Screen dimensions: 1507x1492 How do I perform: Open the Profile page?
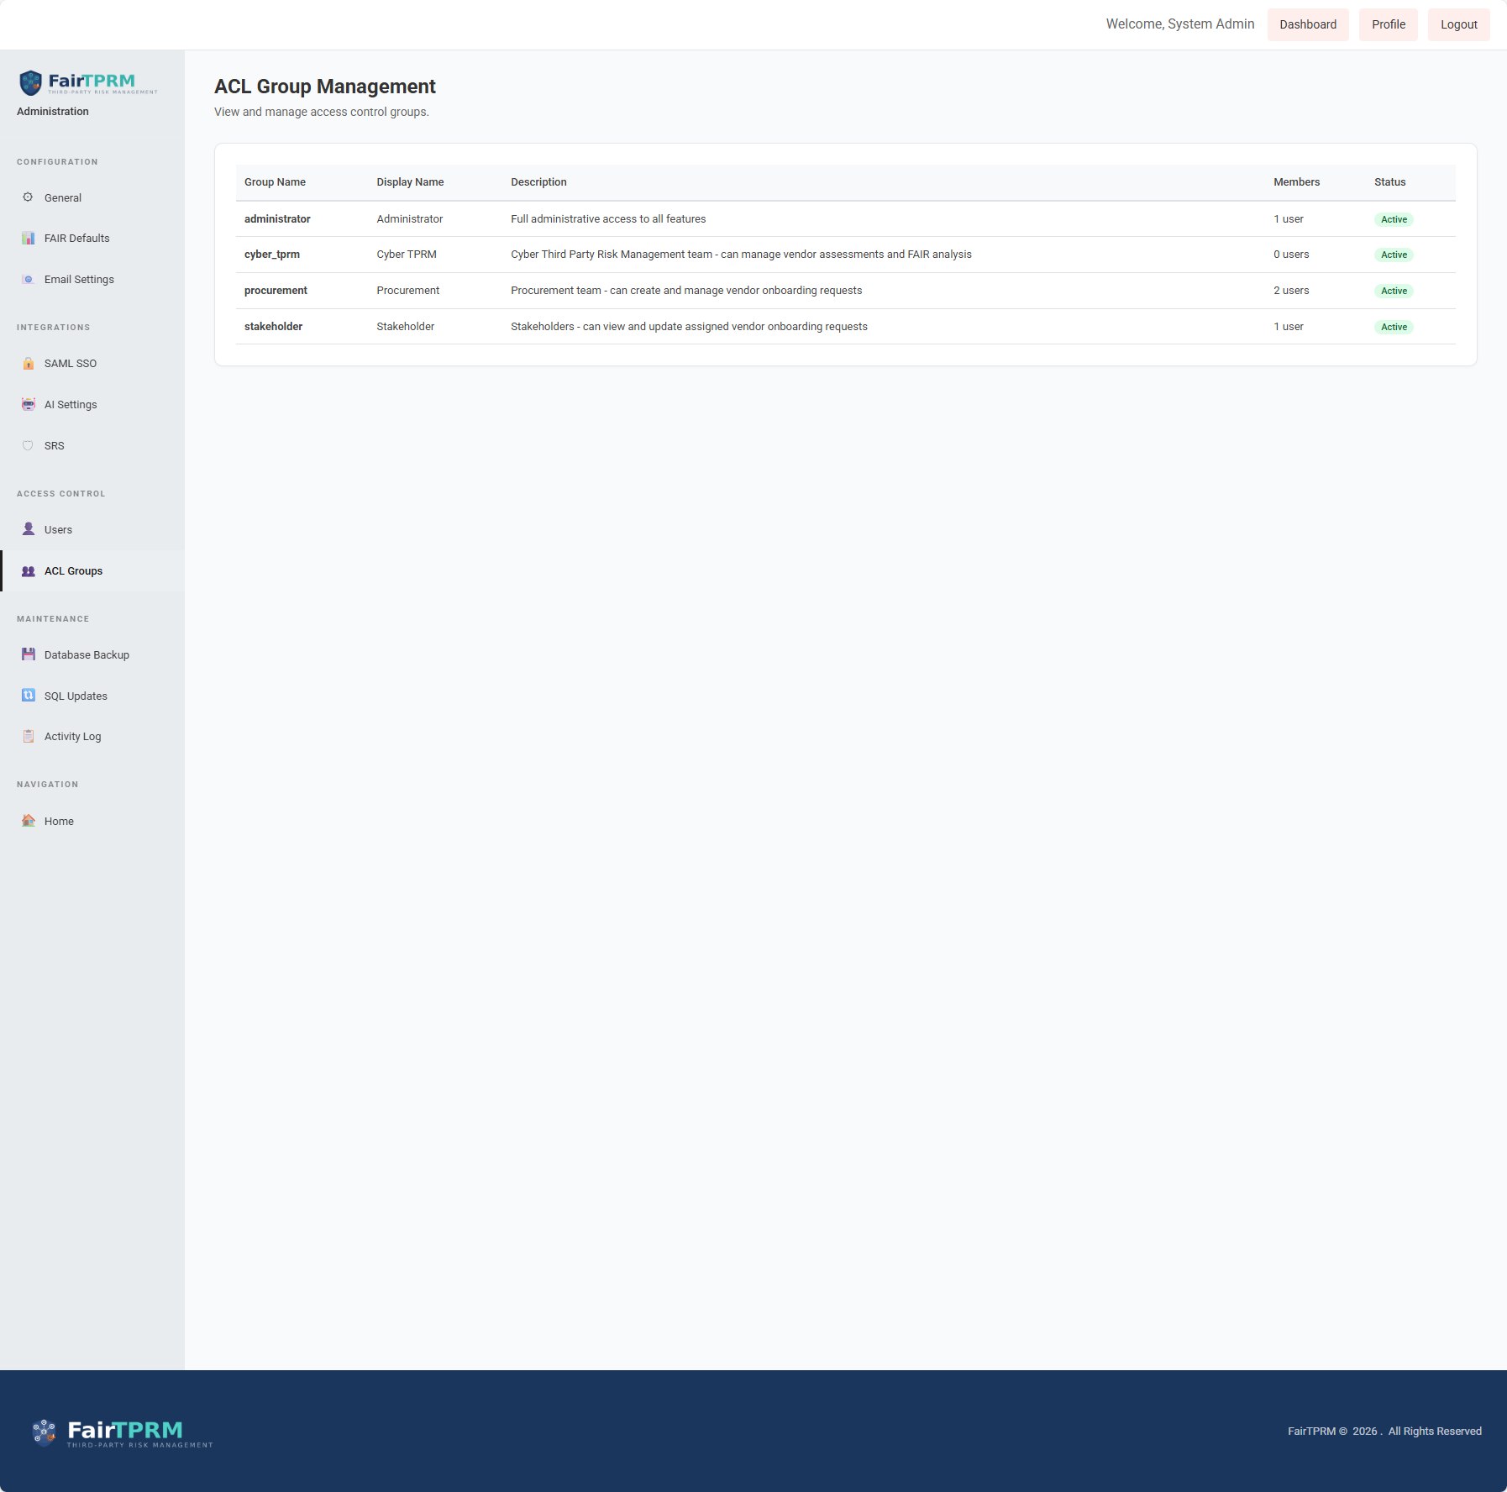1388,24
